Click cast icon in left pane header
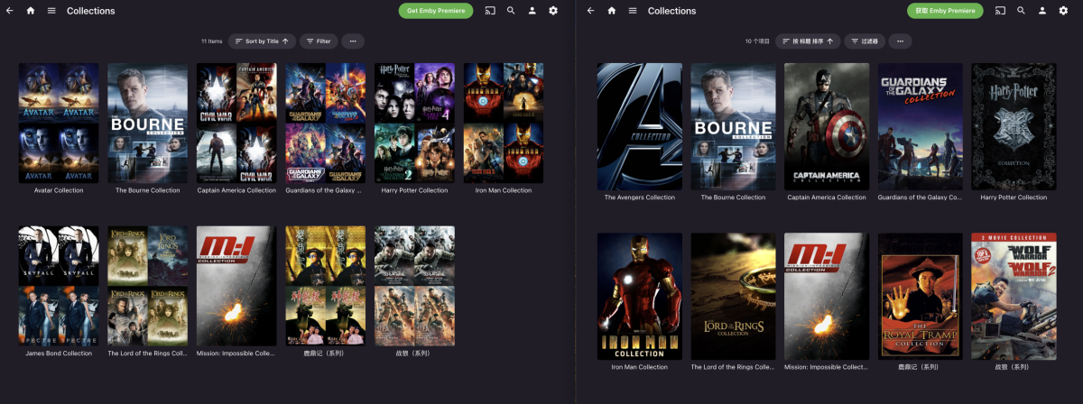Image resolution: width=1083 pixels, height=404 pixels. pyautogui.click(x=490, y=11)
